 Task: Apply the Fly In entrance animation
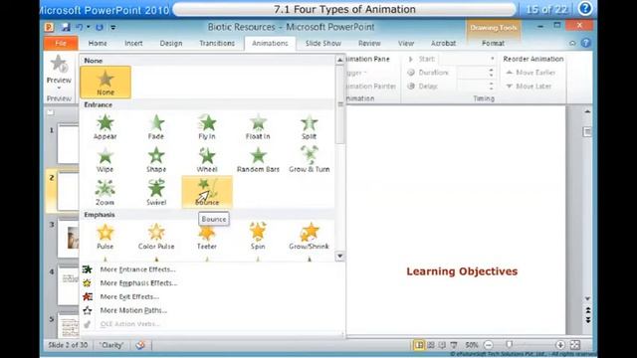[207, 127]
